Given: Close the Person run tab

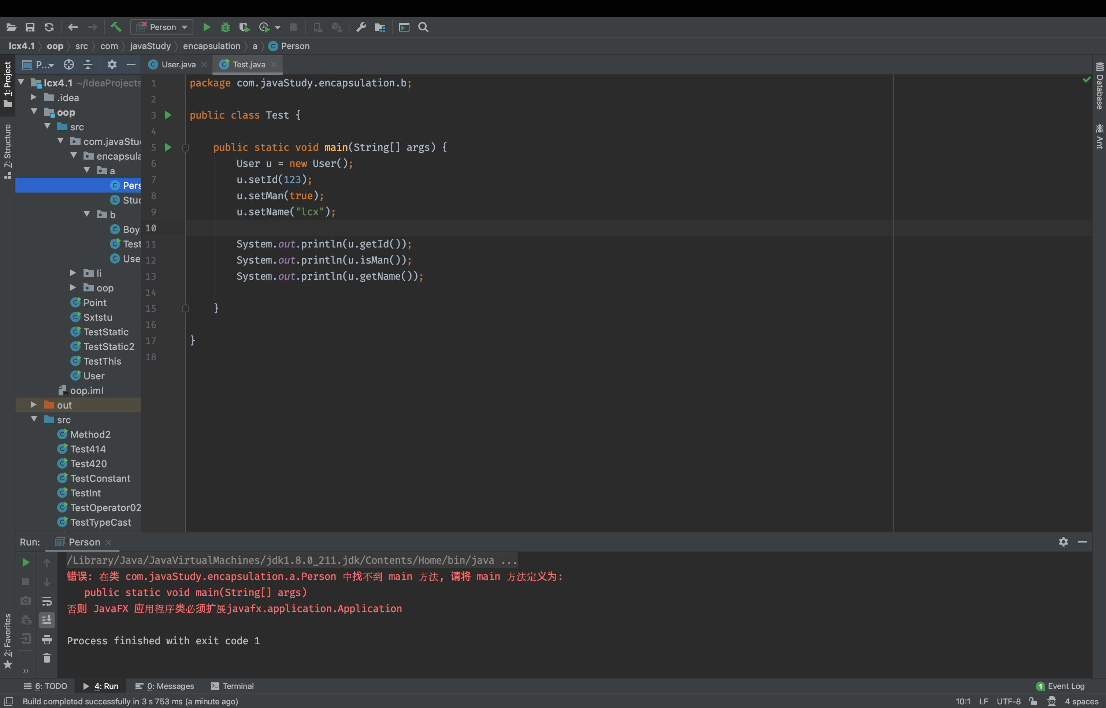Looking at the screenshot, I should point(108,542).
